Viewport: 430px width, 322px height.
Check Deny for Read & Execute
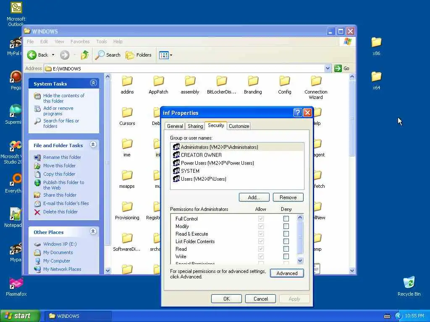tap(286, 234)
